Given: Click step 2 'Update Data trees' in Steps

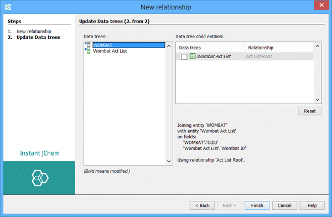Looking at the screenshot, I should tap(38, 37).
